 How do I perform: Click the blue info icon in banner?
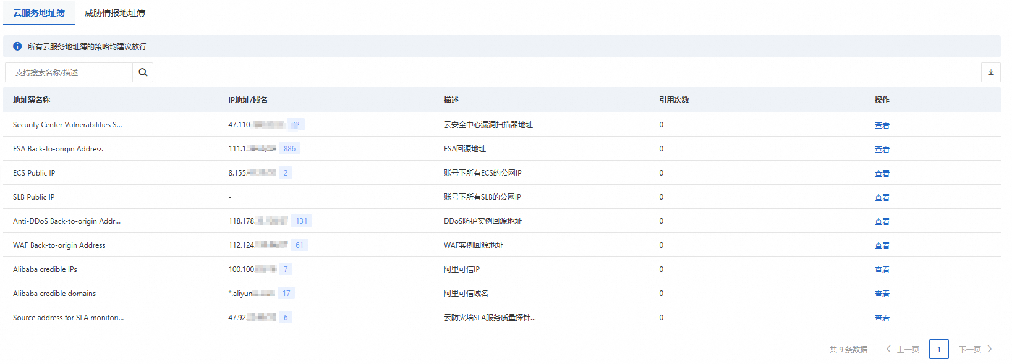tap(17, 46)
